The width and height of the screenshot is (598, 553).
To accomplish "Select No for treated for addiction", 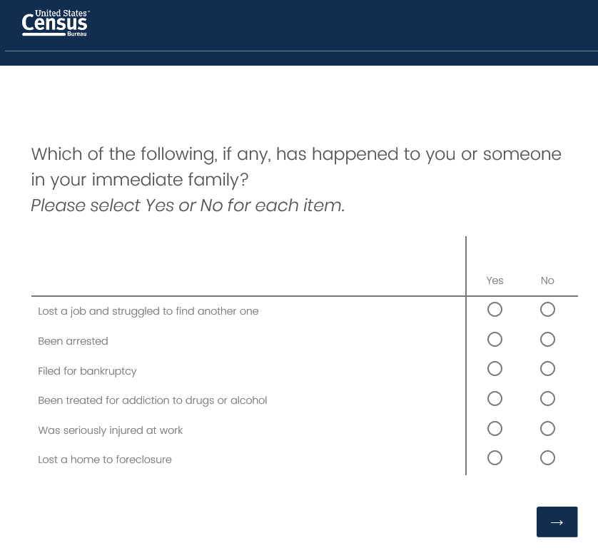I will (x=547, y=399).
